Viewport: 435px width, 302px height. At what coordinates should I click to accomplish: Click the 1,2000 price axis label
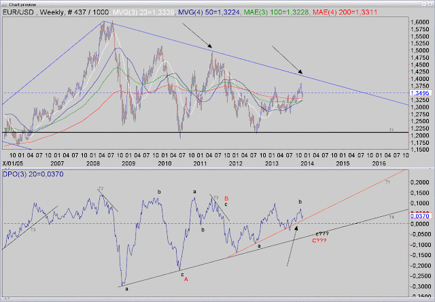pos(420,135)
